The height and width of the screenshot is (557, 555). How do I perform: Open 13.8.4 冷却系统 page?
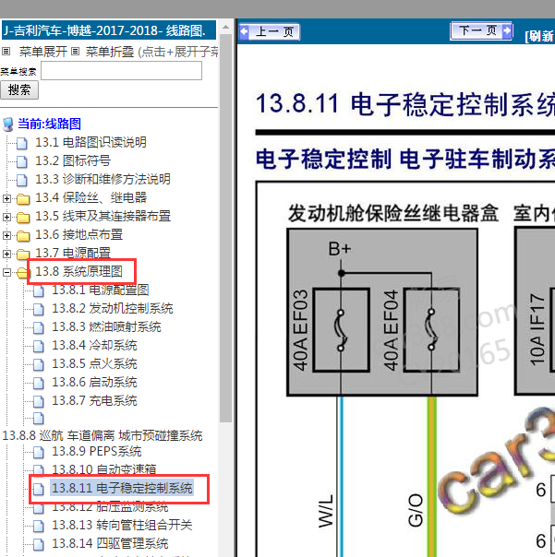point(94,345)
